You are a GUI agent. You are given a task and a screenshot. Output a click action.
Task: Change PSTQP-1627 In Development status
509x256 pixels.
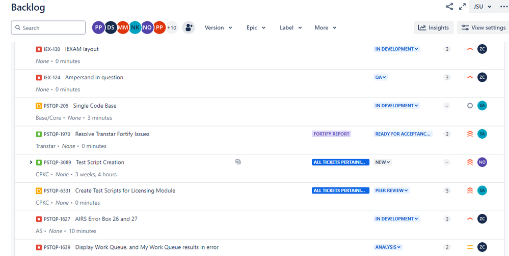(397, 219)
